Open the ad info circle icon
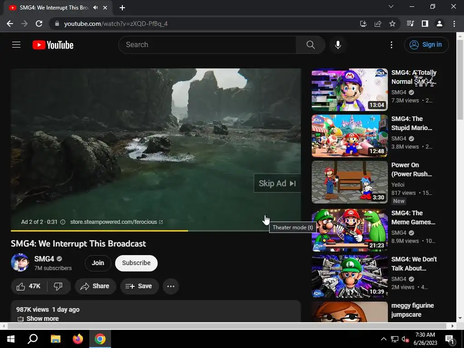 (x=63, y=222)
